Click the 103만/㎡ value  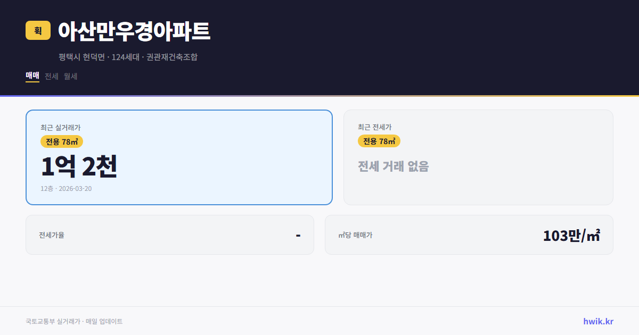point(571,234)
